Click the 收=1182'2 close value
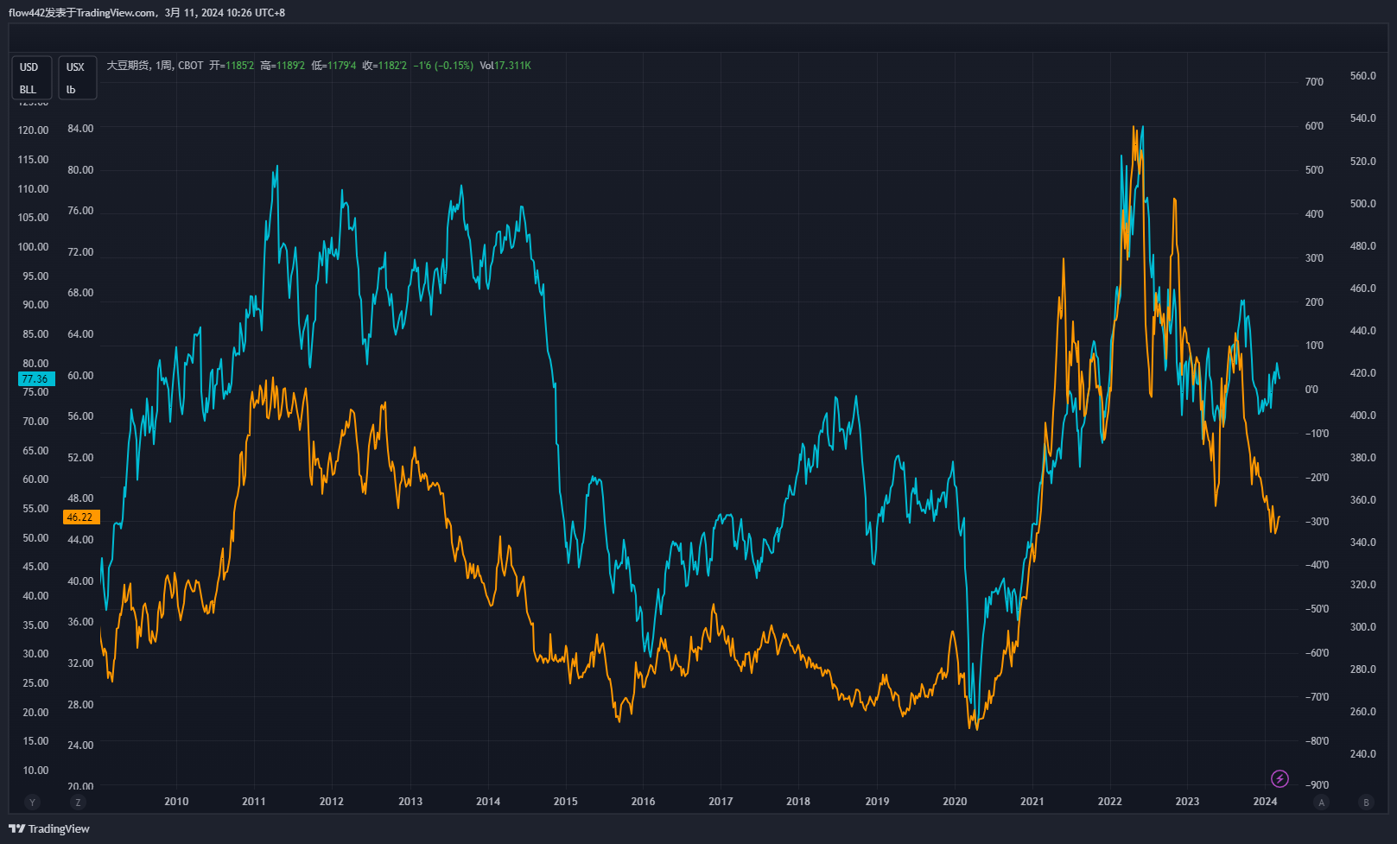Viewport: 1397px width, 844px height. (x=384, y=66)
